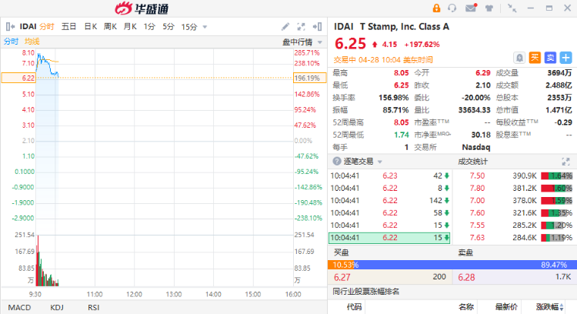This screenshot has height=314, width=577.
Task: Open customer service headset icon
Action: pyautogui.click(x=453, y=8)
